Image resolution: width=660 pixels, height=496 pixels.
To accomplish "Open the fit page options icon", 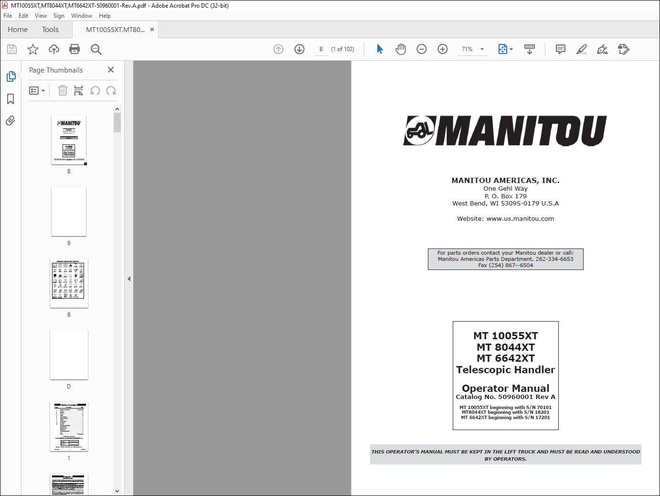I will [505, 49].
